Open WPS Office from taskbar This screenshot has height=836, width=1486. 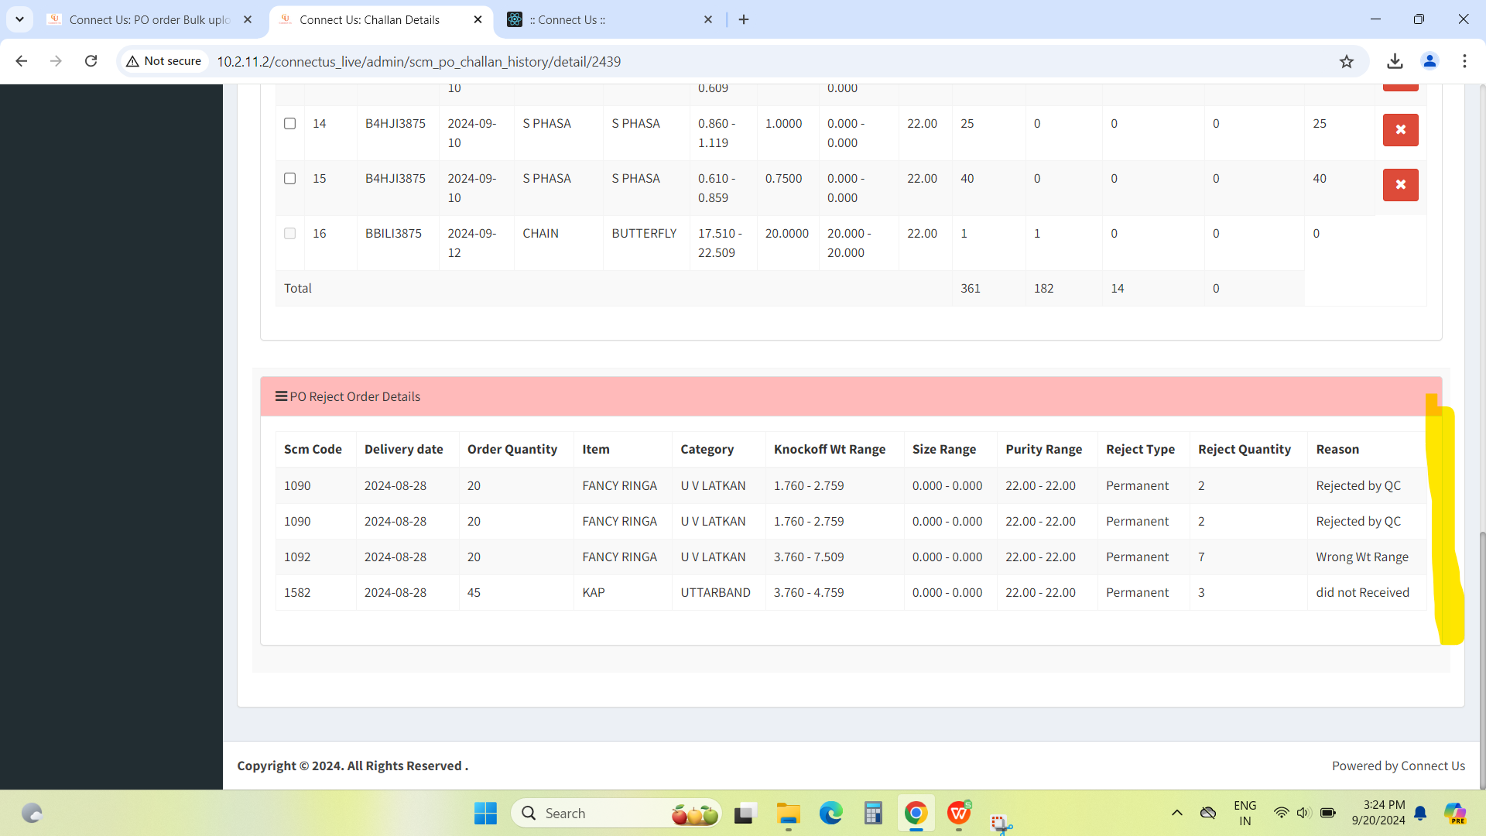(959, 814)
